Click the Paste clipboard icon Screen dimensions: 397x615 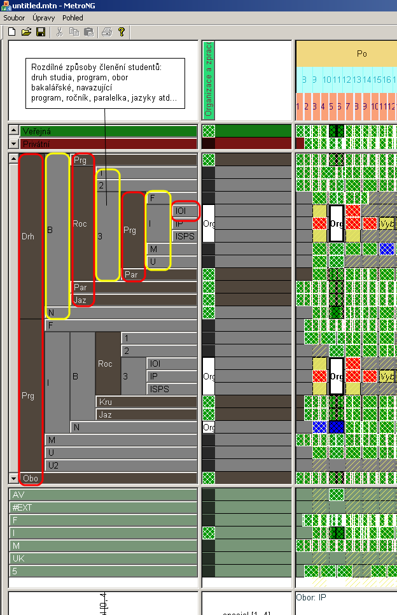click(x=88, y=32)
